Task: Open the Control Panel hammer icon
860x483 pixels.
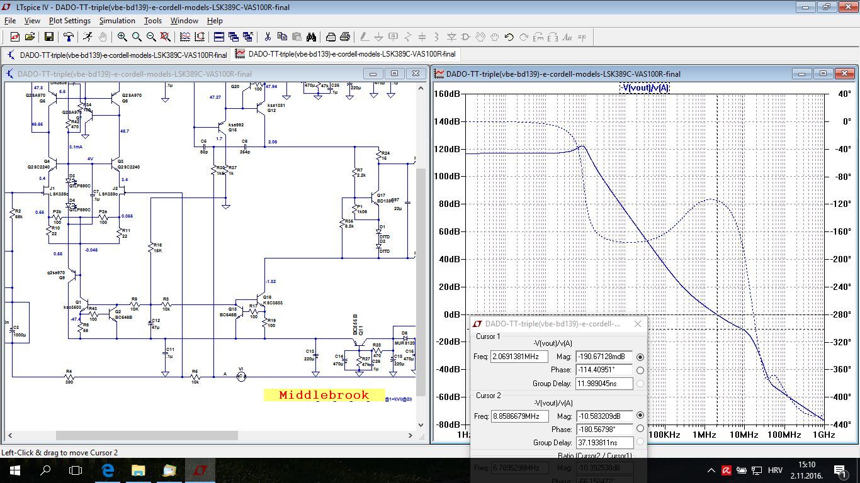Action: coord(69,37)
